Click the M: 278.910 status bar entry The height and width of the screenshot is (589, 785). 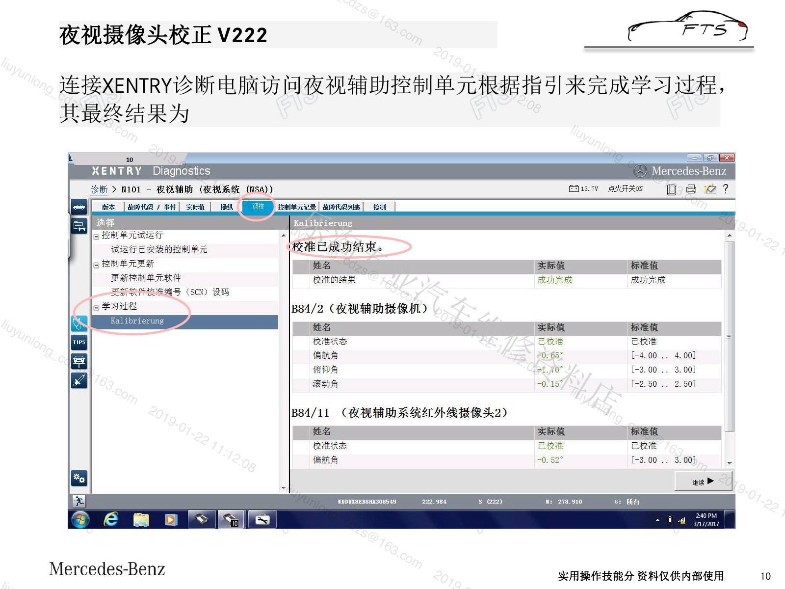pos(564,502)
